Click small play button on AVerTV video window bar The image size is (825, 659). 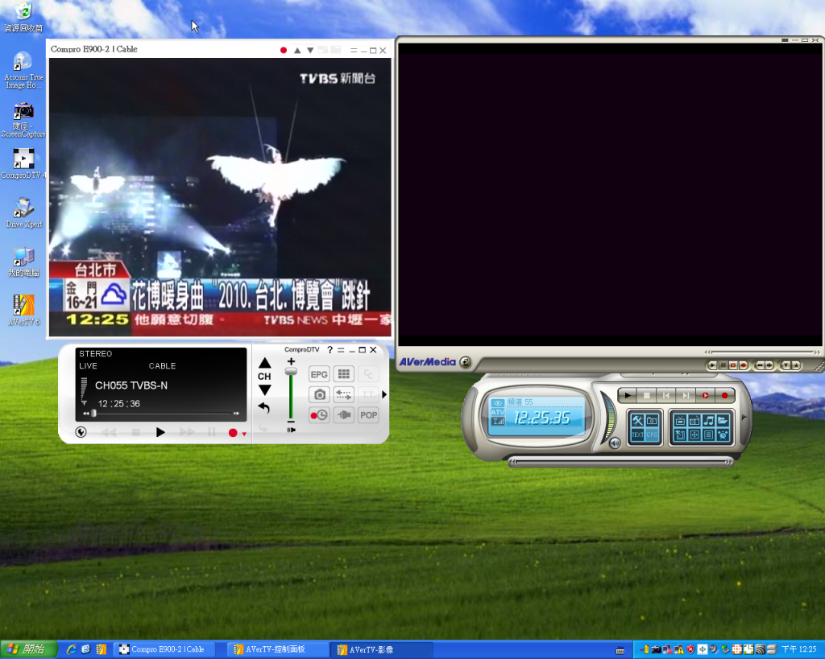click(x=712, y=365)
